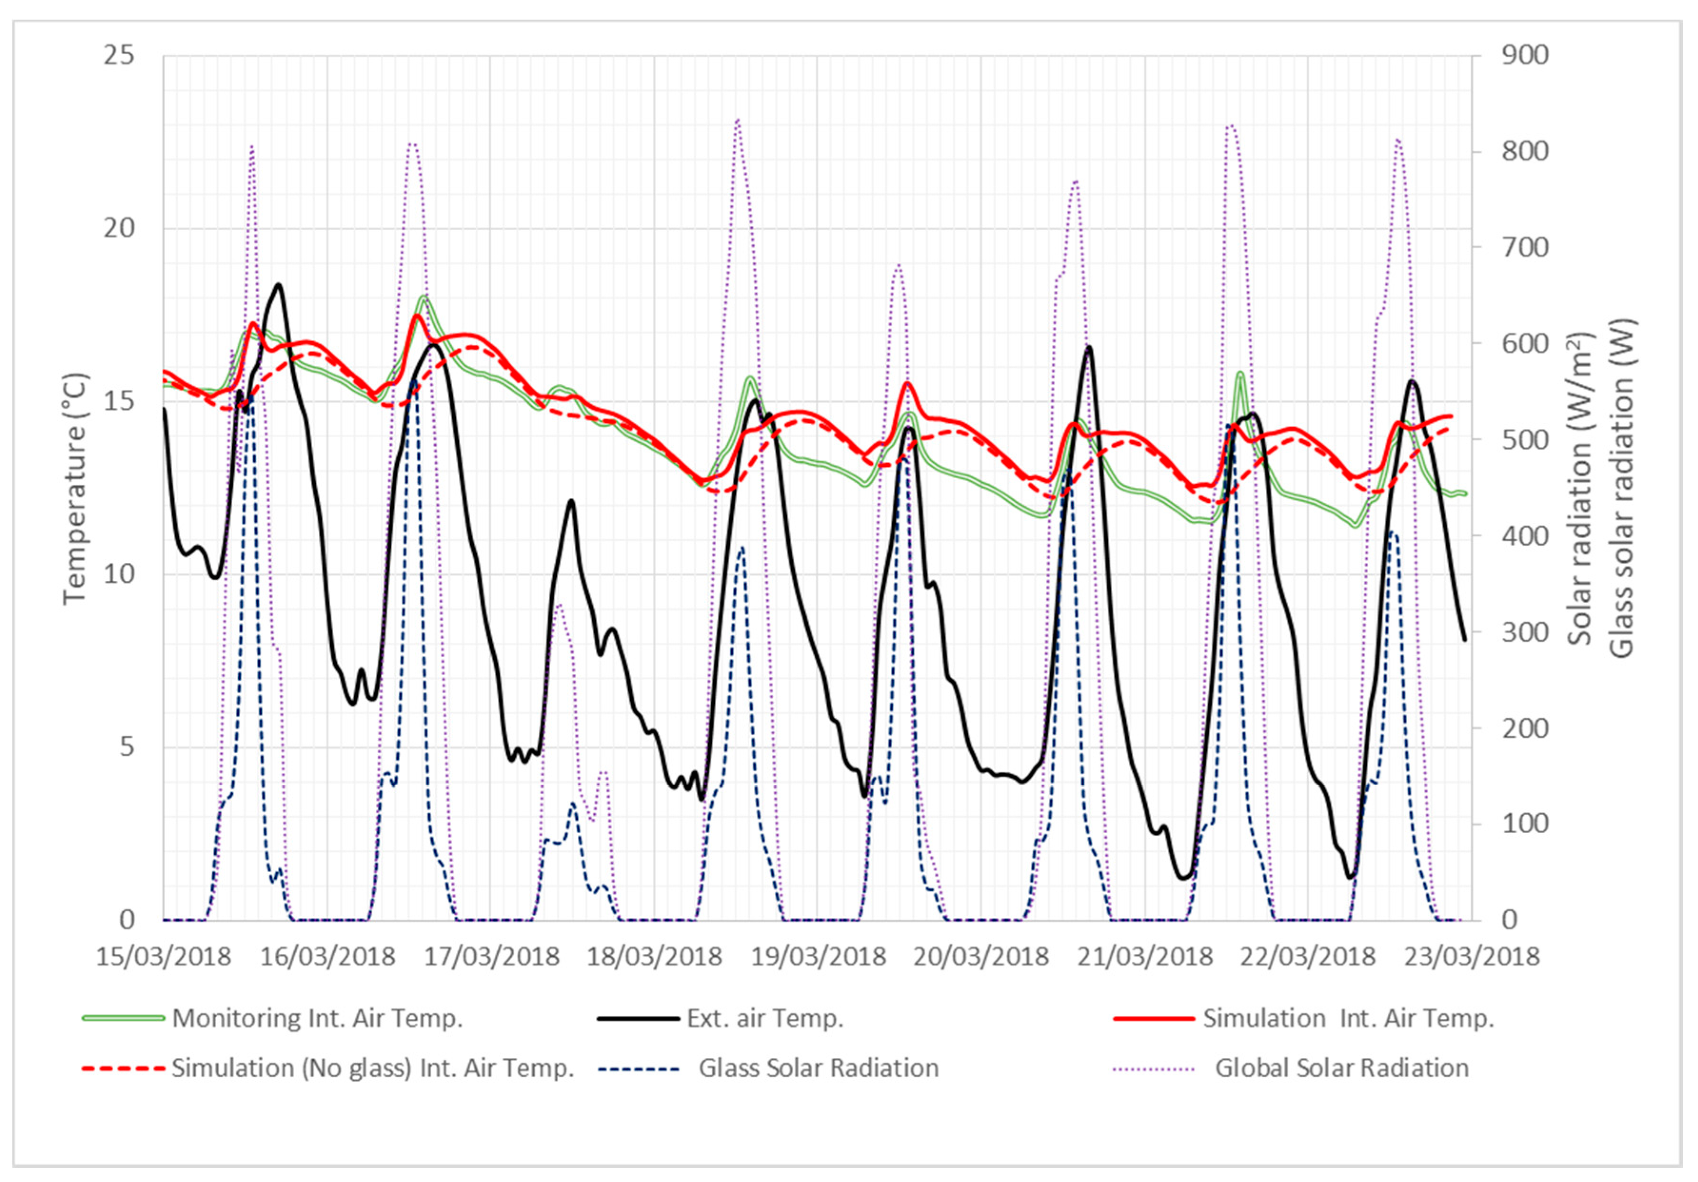Click the dashed navy legend line swatch
This screenshot has height=1182, width=1698.
click(638, 1069)
